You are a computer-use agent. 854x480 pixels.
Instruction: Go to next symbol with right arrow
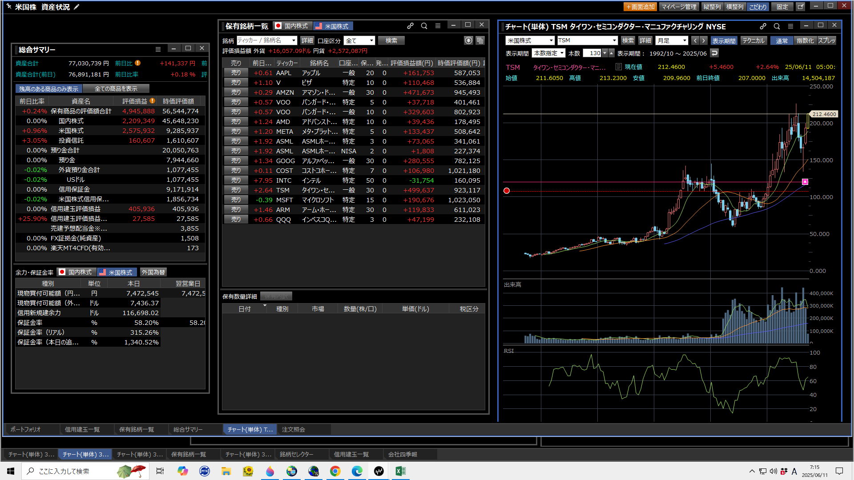703,40
